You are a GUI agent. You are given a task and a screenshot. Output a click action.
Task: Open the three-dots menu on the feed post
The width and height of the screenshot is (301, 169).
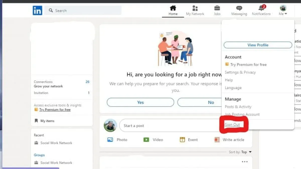click(245, 162)
